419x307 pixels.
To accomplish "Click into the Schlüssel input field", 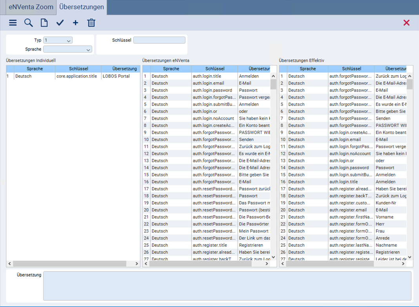I will click(159, 40).
